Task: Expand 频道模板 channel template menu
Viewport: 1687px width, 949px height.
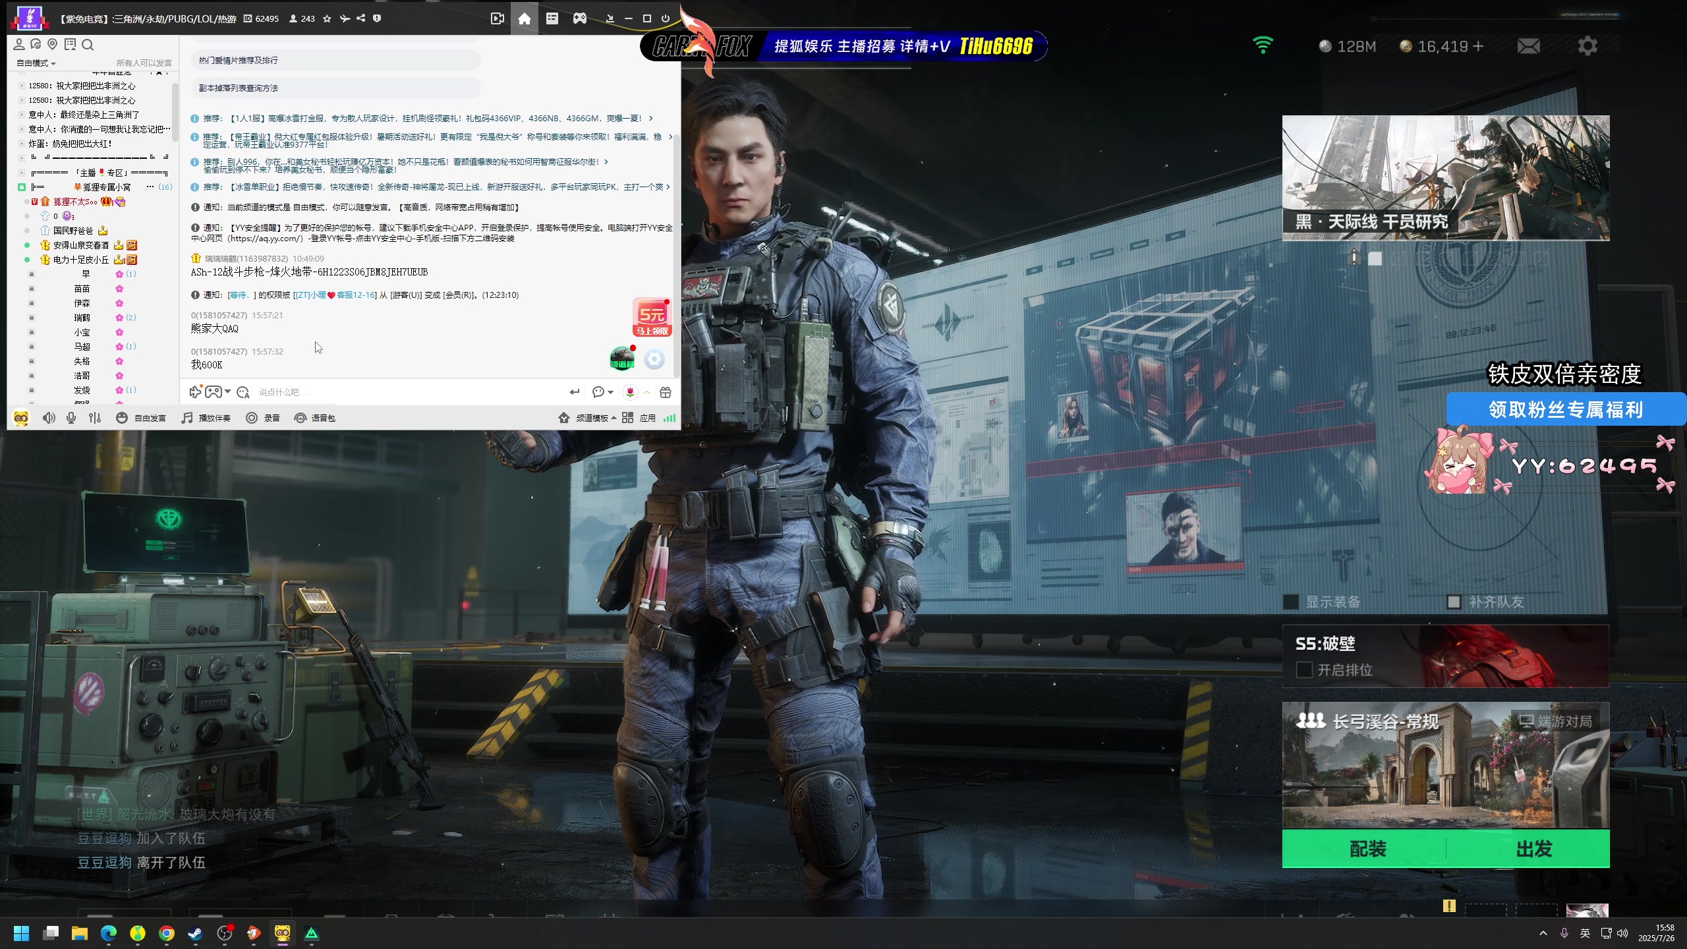Action: coord(587,418)
